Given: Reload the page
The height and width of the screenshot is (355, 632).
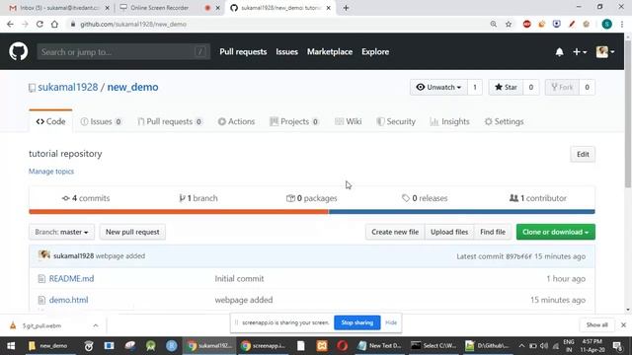Looking at the screenshot, I should pos(39,24).
